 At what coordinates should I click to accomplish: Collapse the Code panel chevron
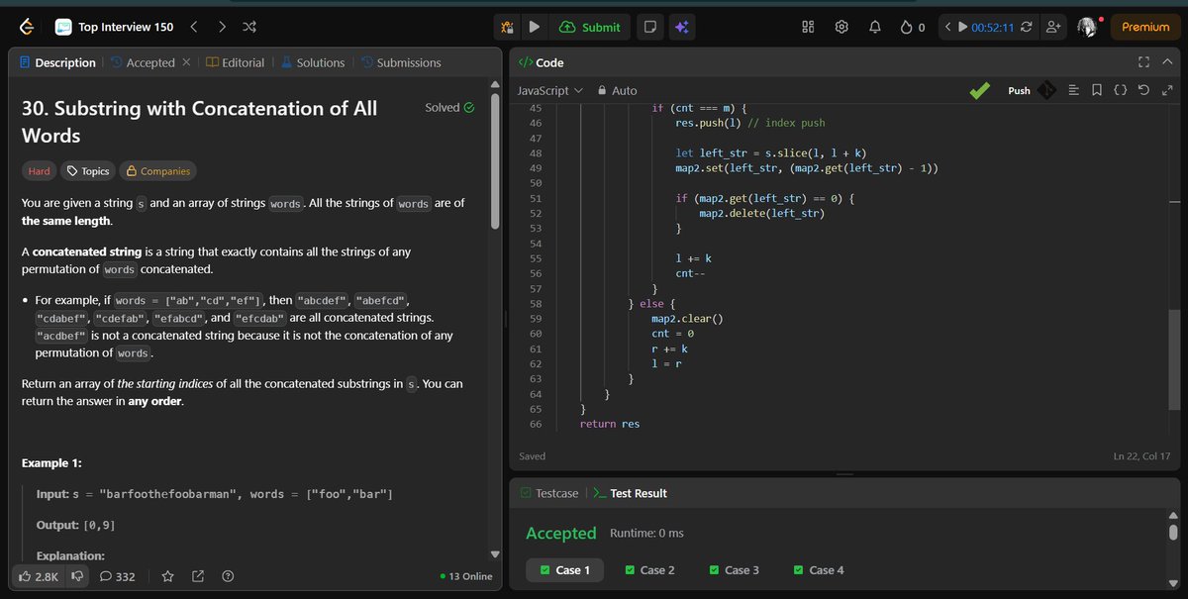pyautogui.click(x=1167, y=62)
